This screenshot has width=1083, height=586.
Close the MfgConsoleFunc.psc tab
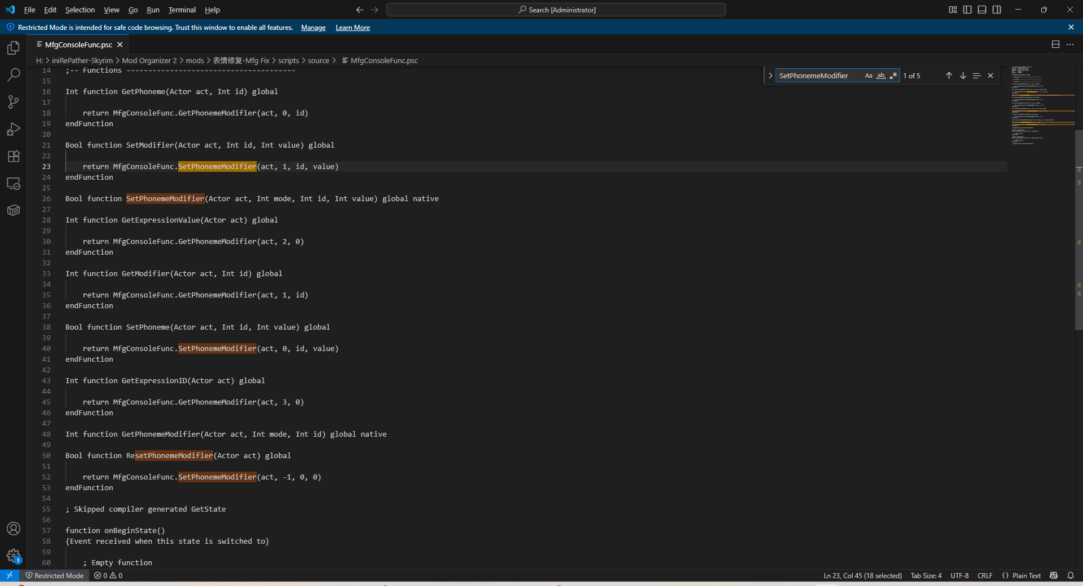pos(120,45)
